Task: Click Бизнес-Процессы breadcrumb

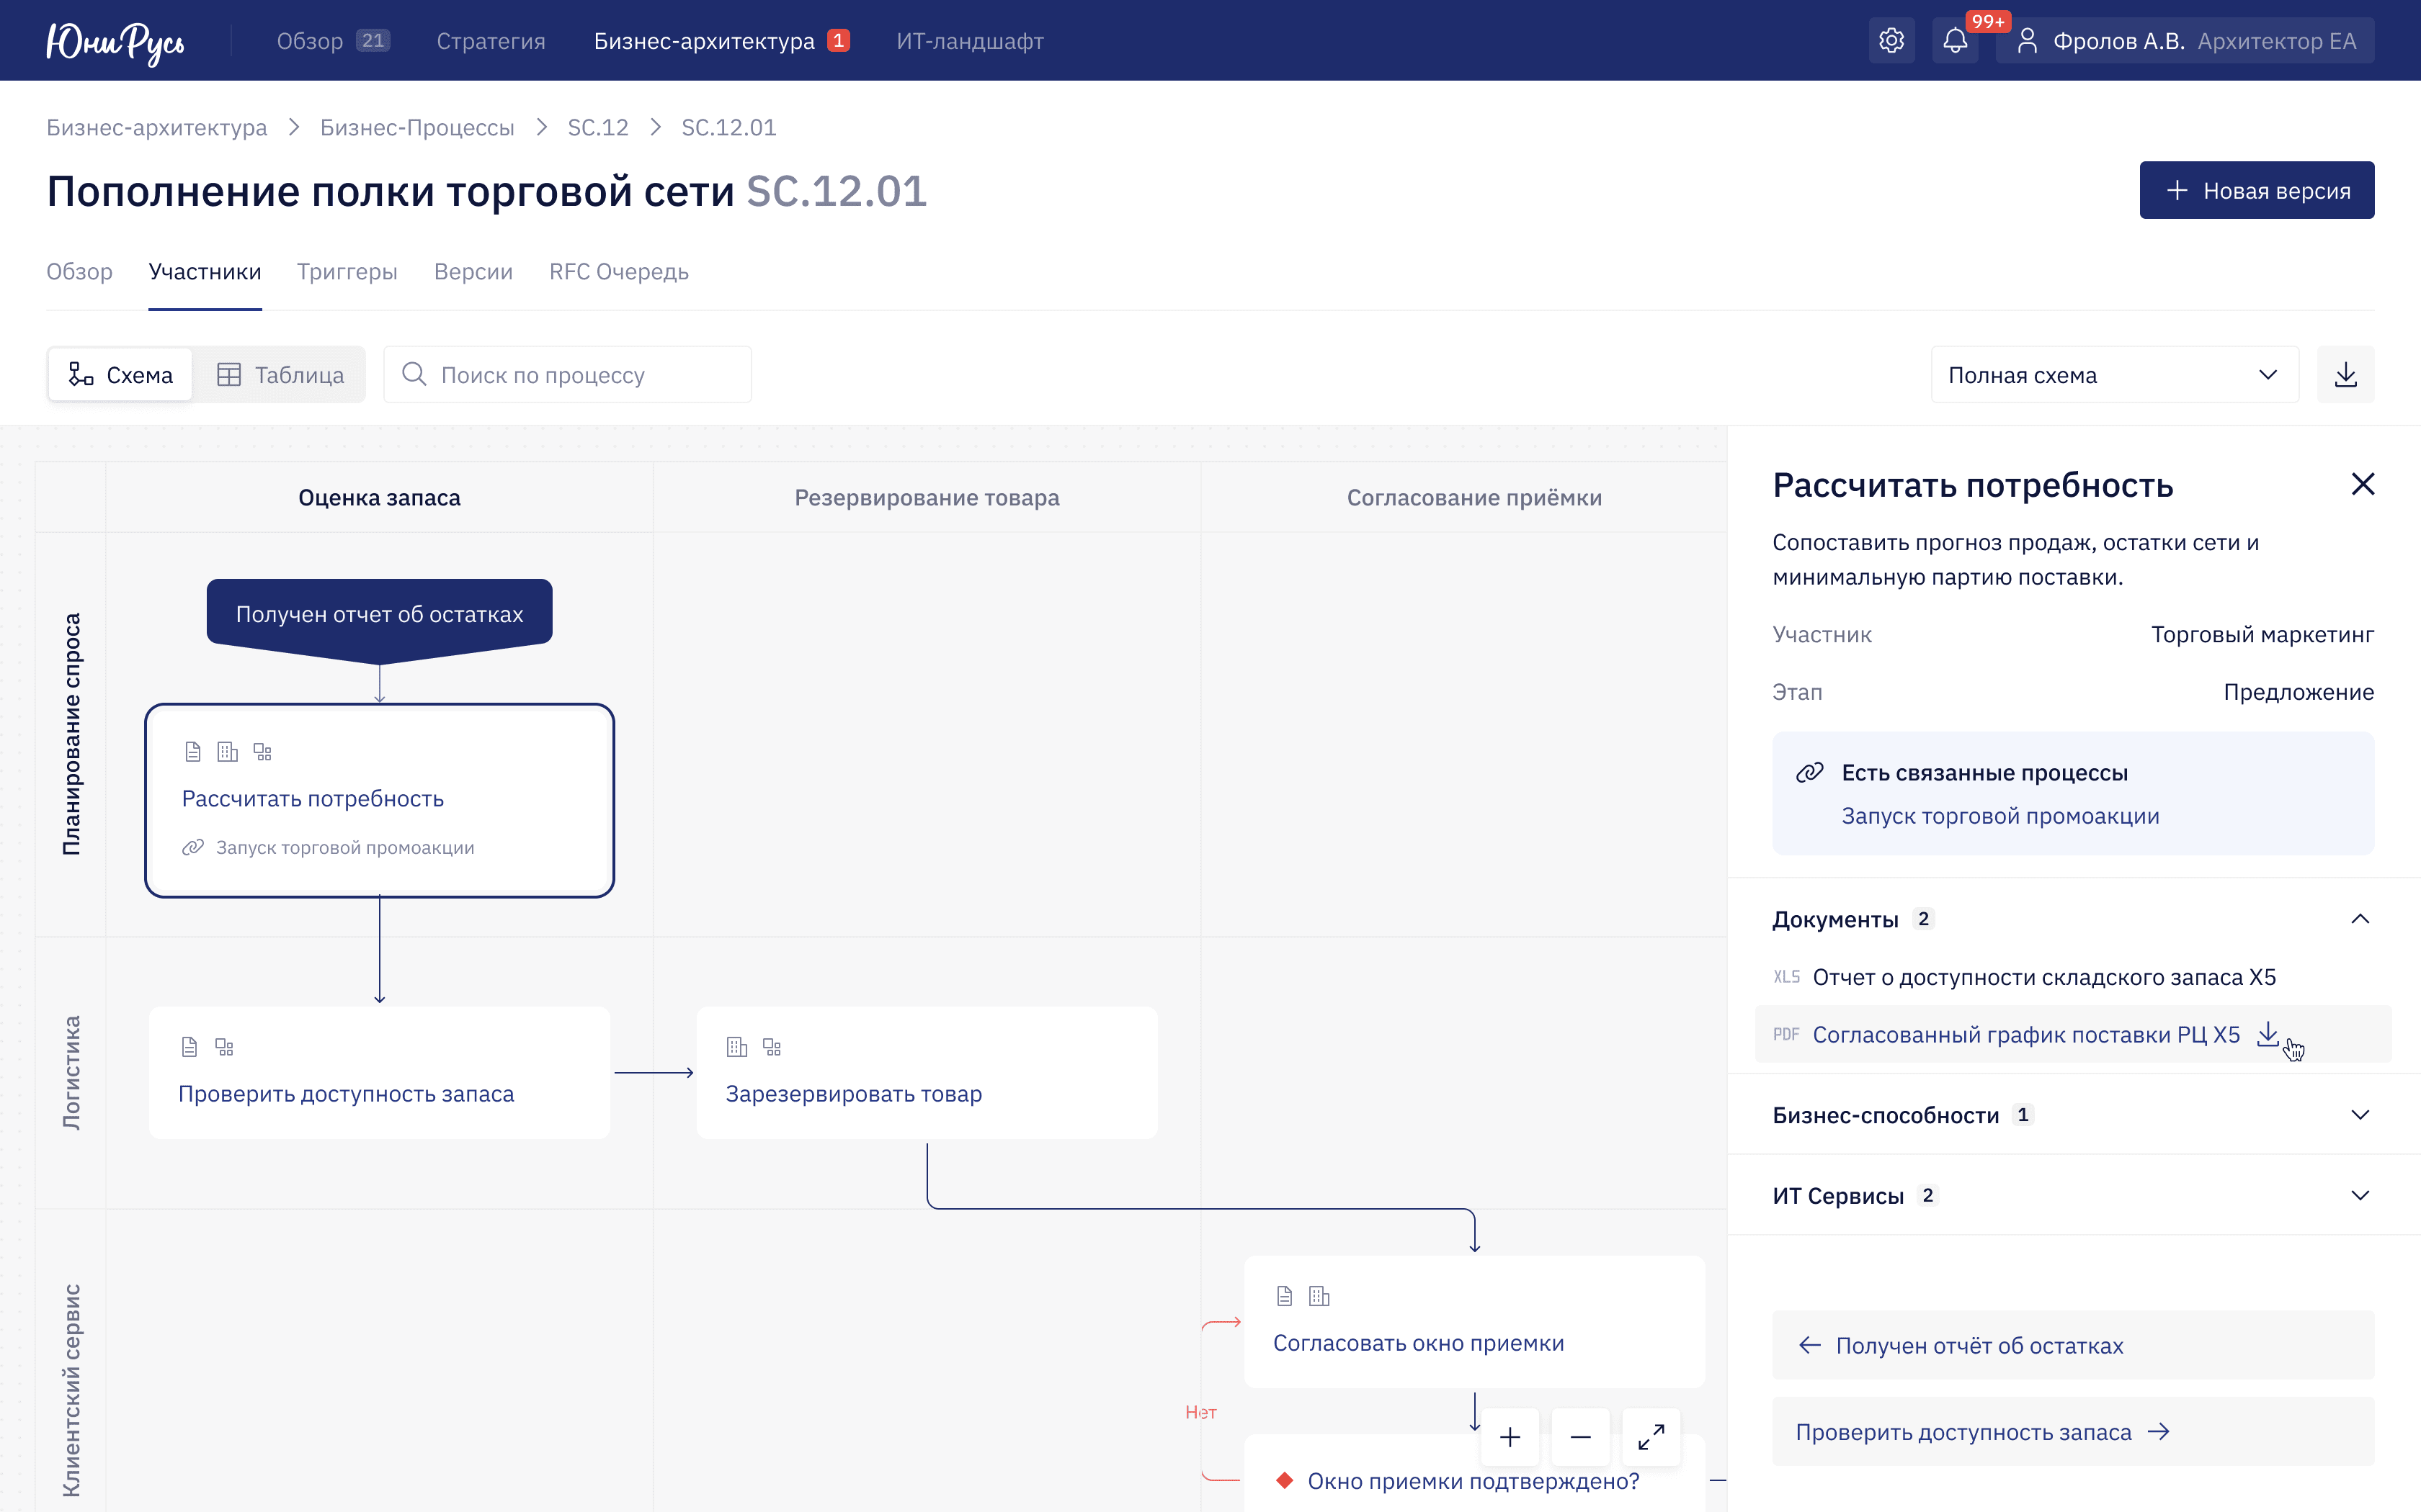Action: point(417,128)
